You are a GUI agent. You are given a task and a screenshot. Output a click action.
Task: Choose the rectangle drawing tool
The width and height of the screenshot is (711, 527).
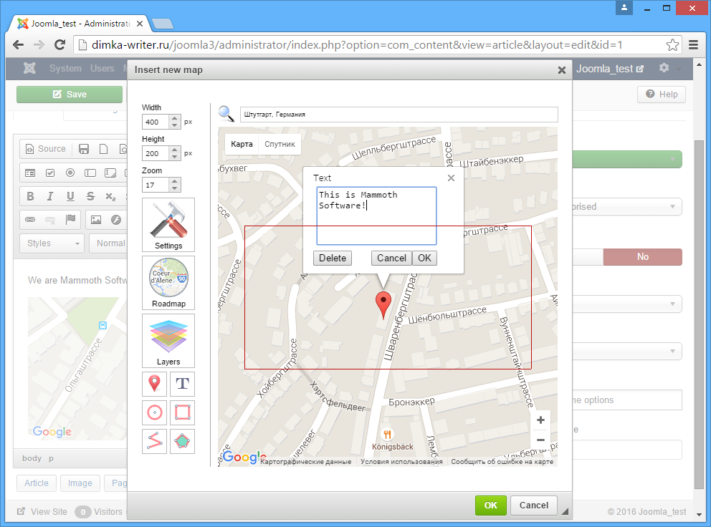pos(183,412)
